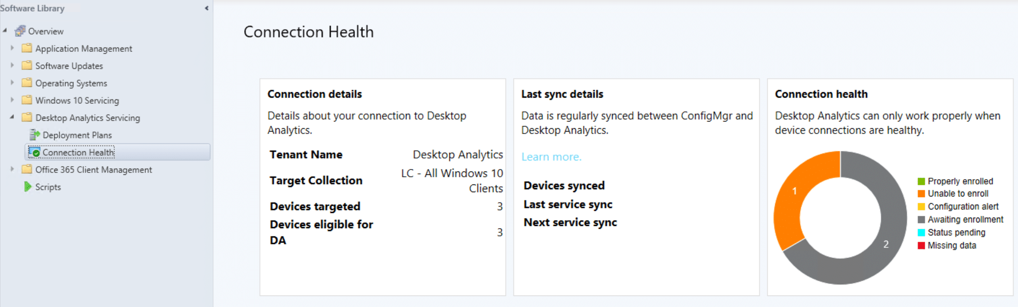Click the Scripts green arrow icon
The width and height of the screenshot is (1018, 307).
click(27, 187)
